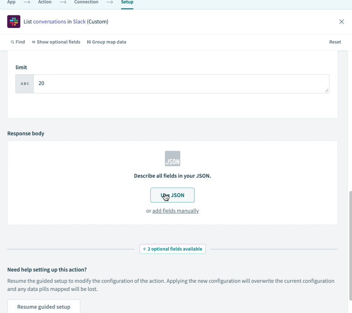Click the conversations link in title
Screen dimensions: 352x313
[50, 22]
